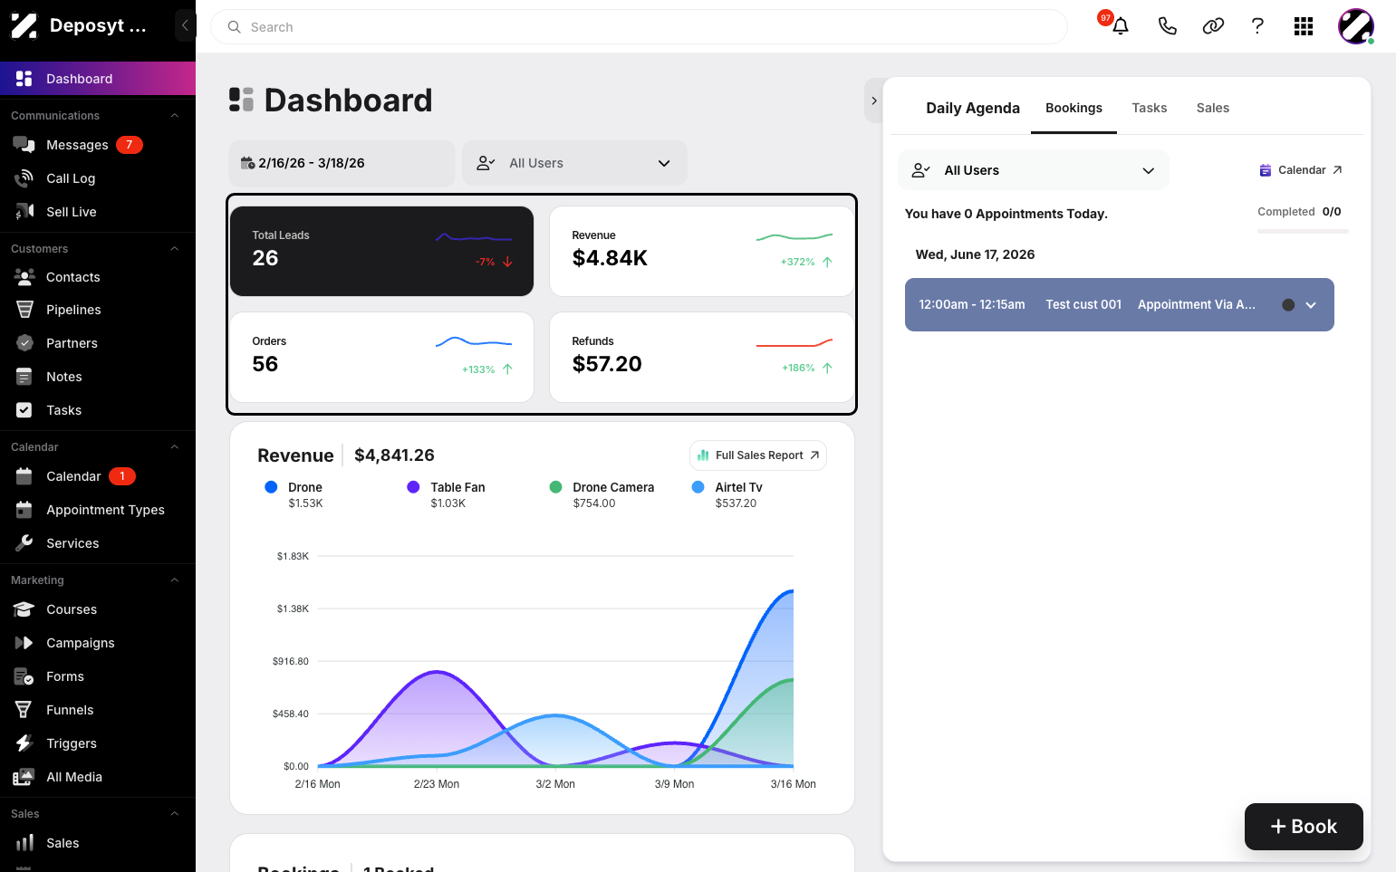Collapse the Daily Agenda panel arrow
Viewport: 1396px width, 872px height.
874,101
